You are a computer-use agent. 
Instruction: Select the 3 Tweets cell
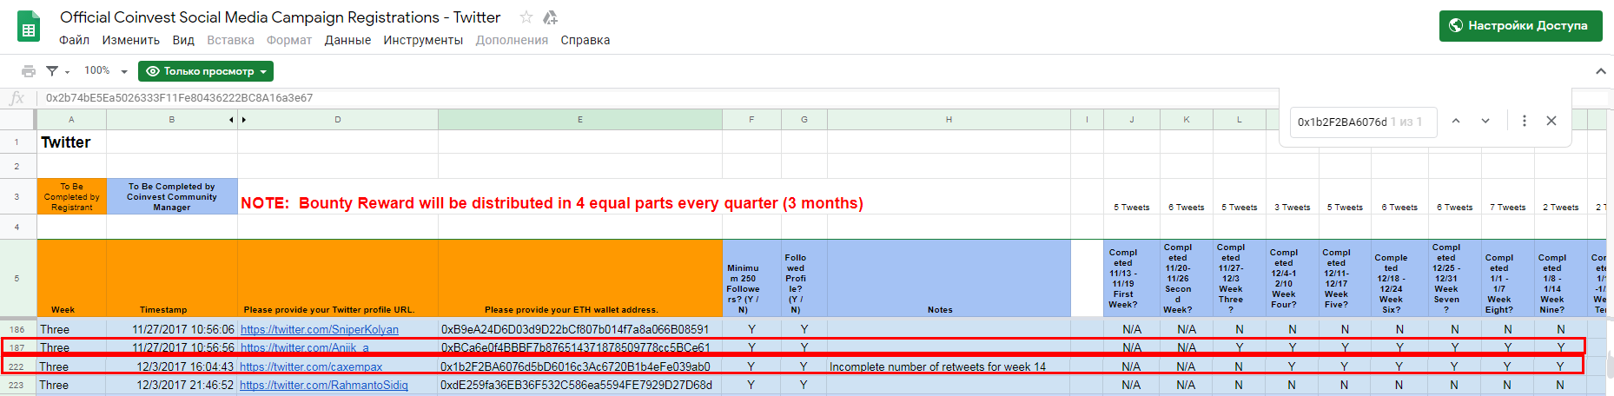click(x=1292, y=196)
